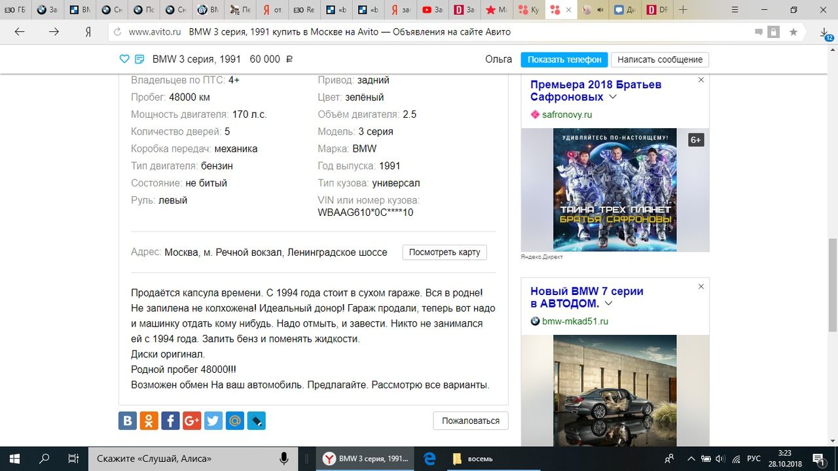Switch to the red star tab
The height and width of the screenshot is (471, 838).
497,10
